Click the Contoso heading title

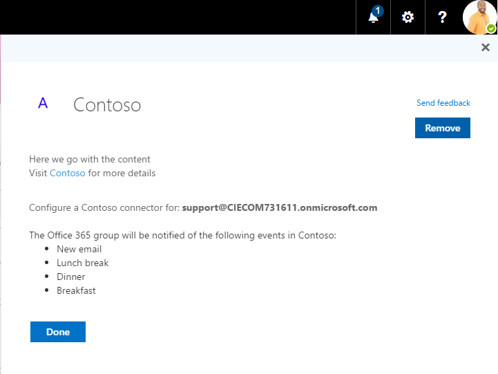tap(107, 104)
